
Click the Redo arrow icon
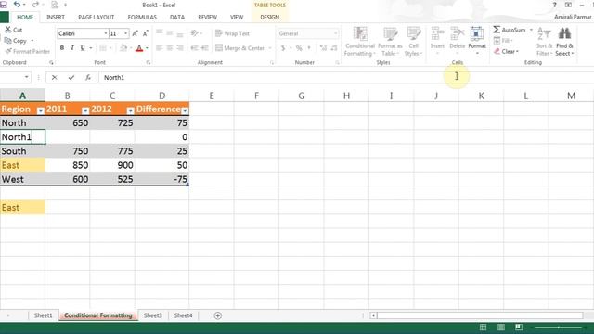pyautogui.click(x=35, y=5)
